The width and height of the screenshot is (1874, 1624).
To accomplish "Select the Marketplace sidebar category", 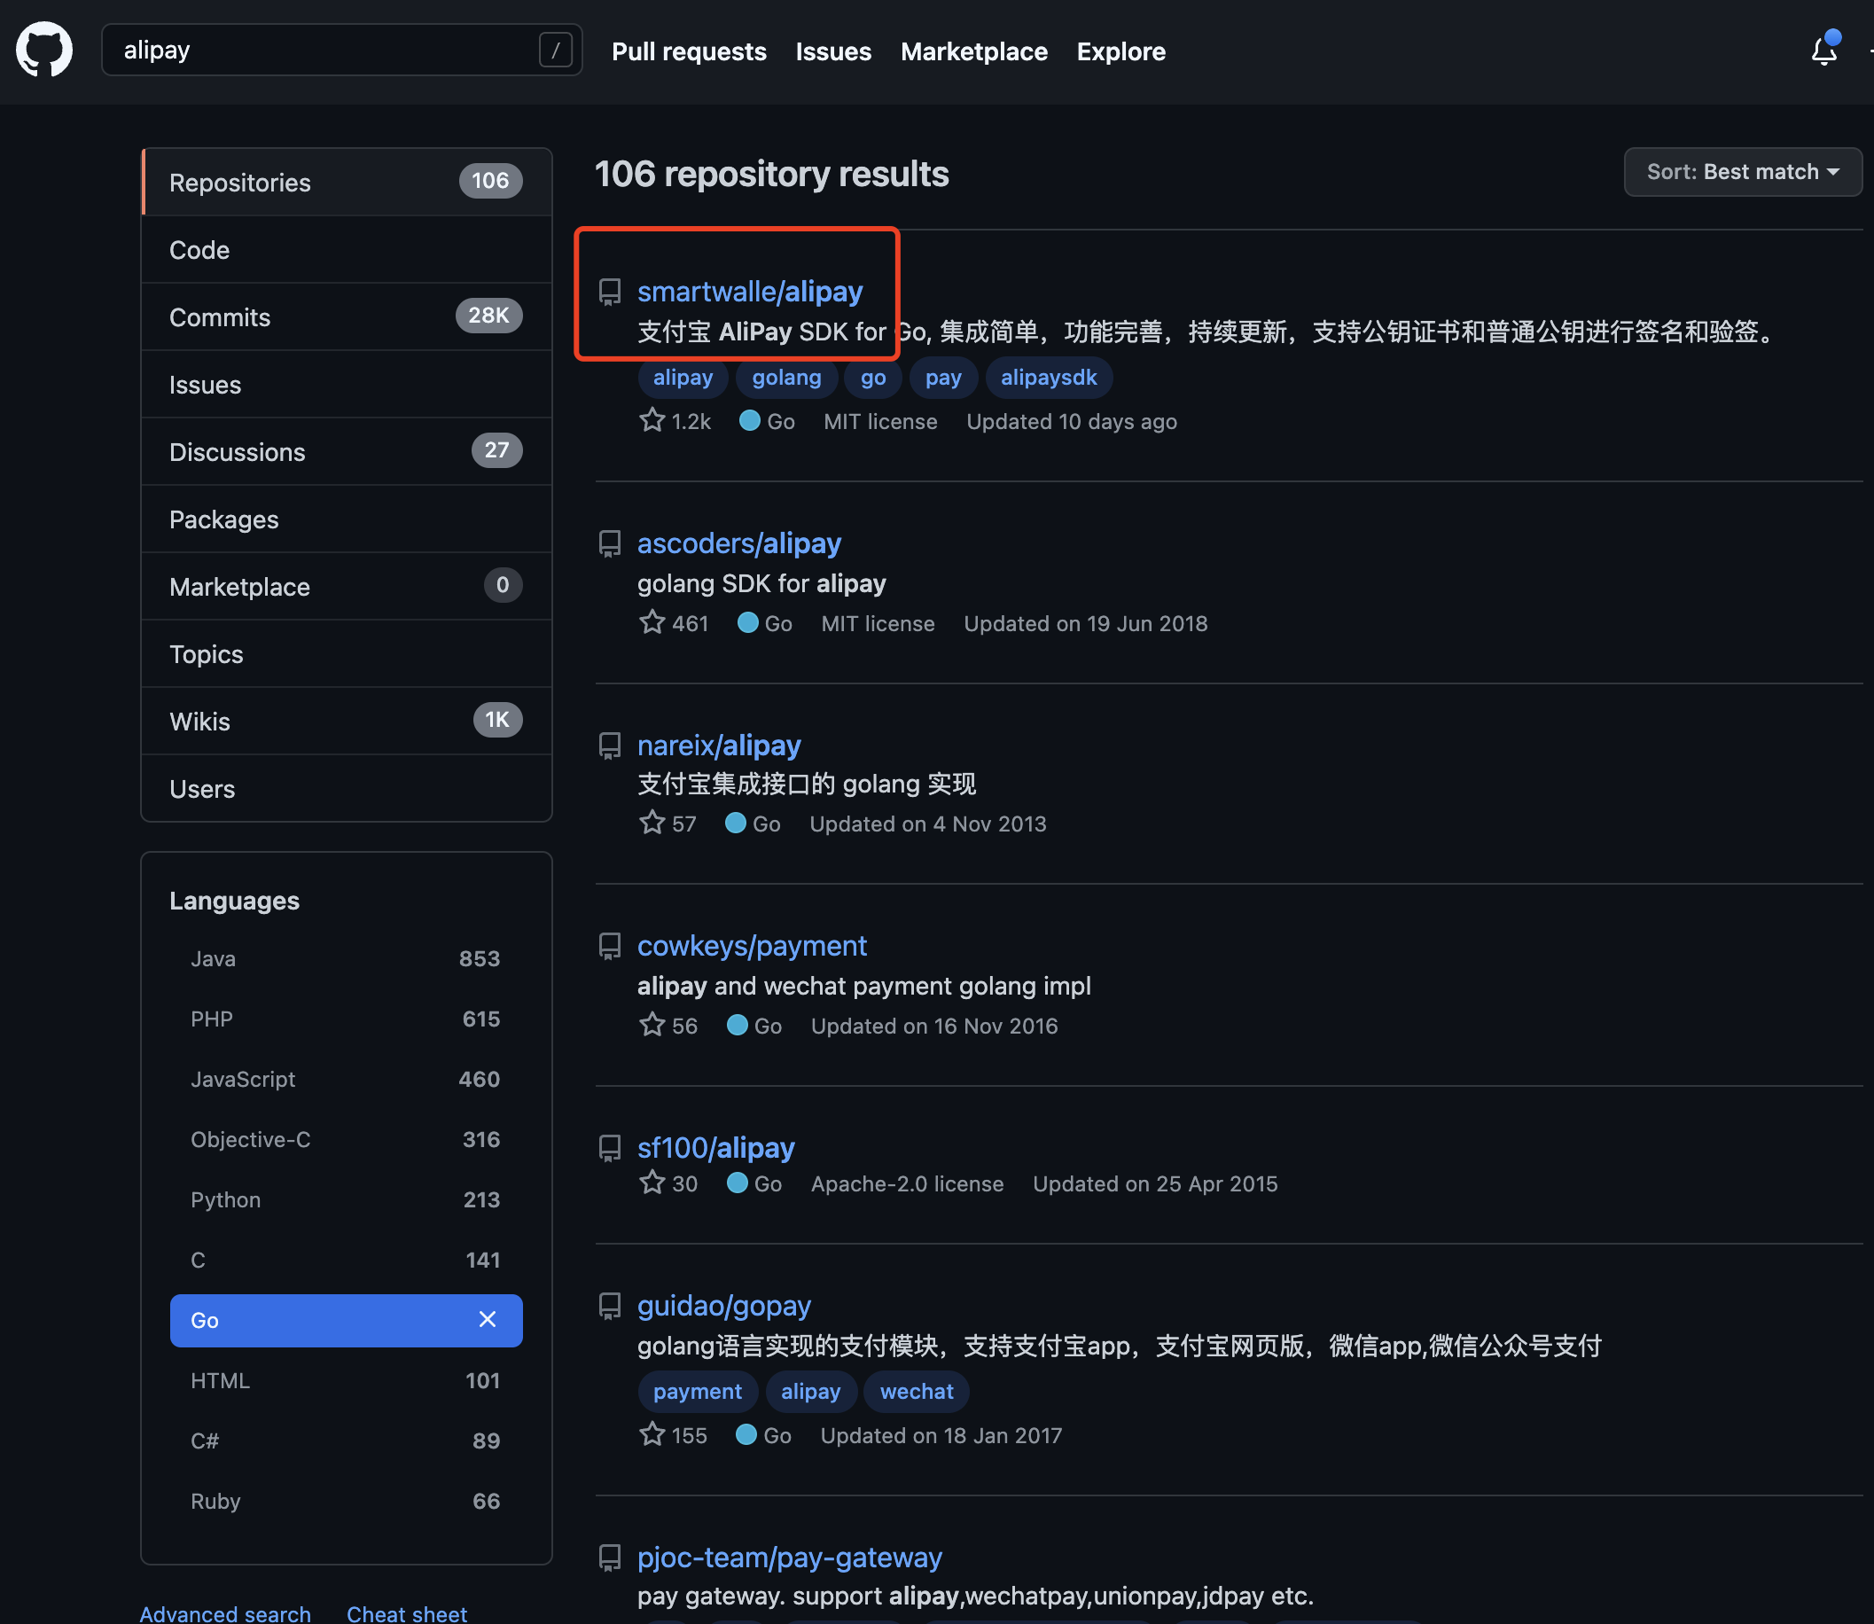I will click(x=347, y=586).
